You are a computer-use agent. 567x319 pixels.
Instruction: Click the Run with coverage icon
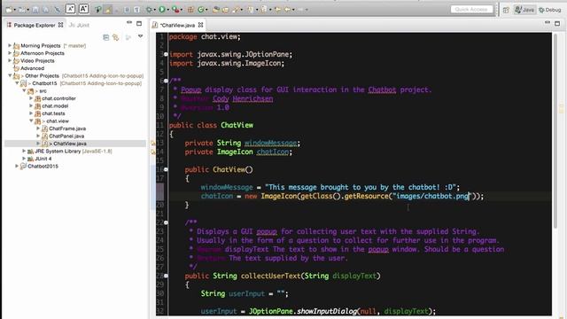pos(175,10)
